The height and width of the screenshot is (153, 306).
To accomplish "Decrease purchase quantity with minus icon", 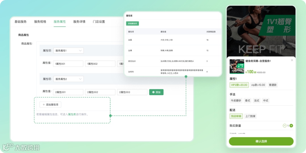I will click(284, 126).
